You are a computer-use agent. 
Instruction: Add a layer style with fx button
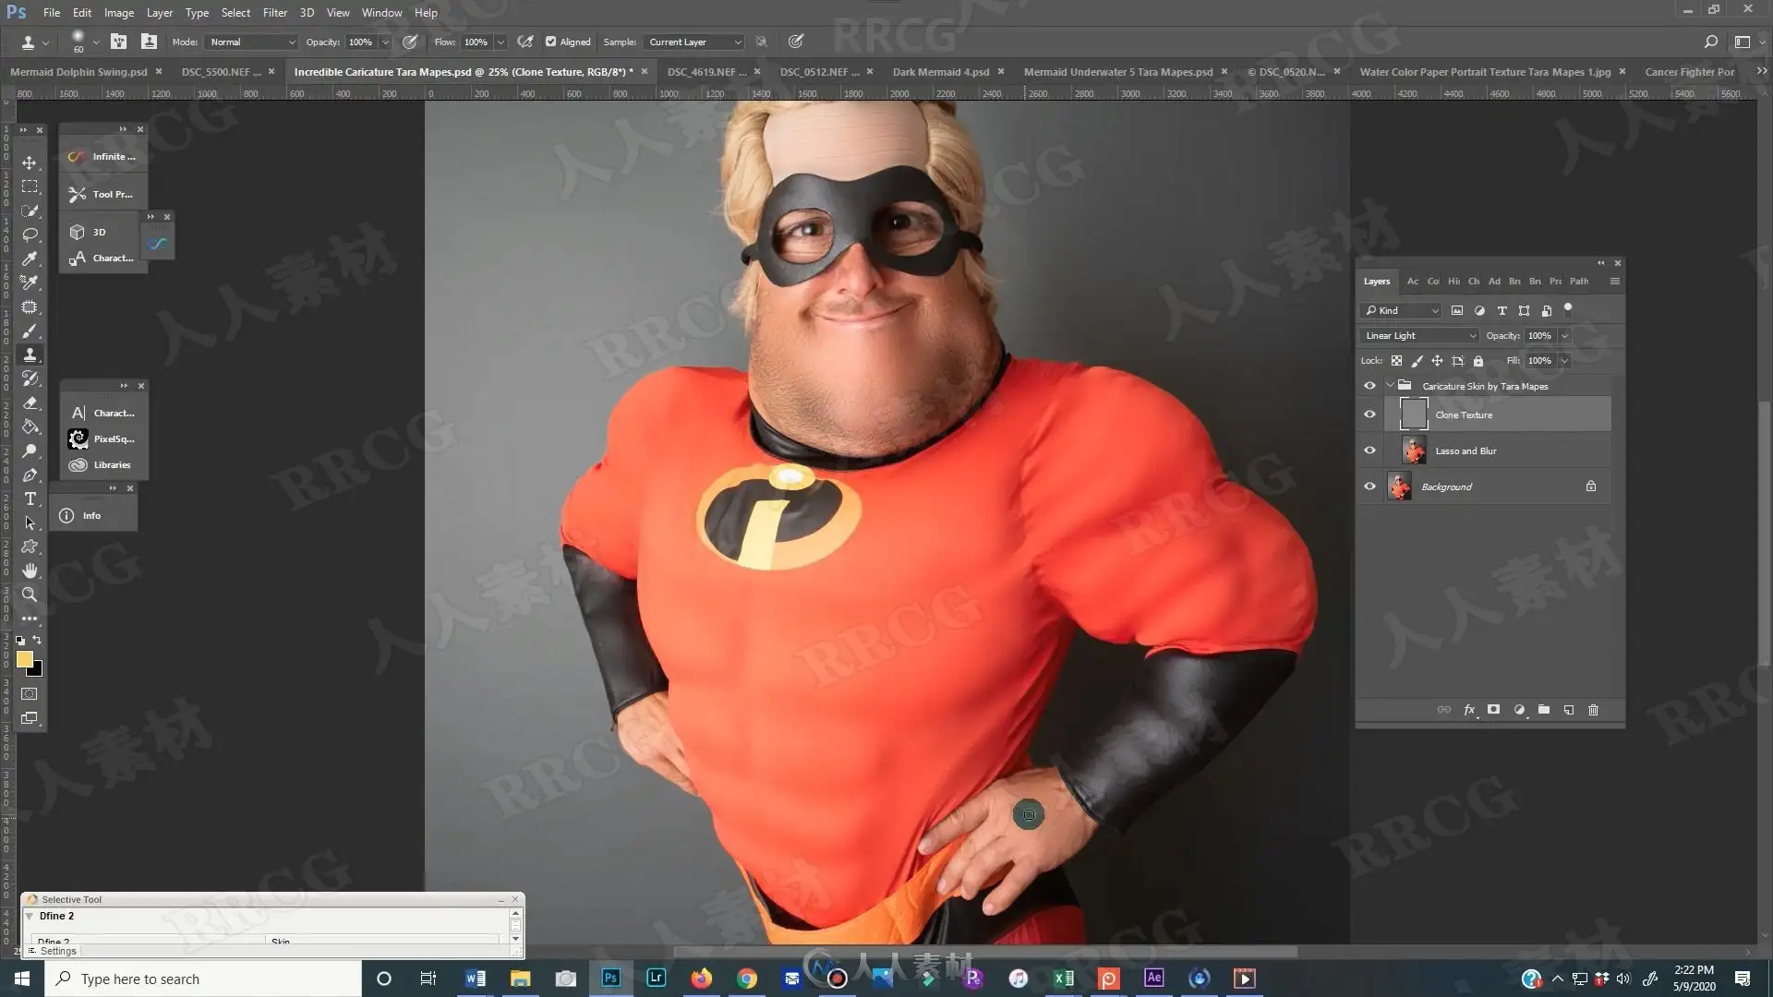click(1469, 710)
